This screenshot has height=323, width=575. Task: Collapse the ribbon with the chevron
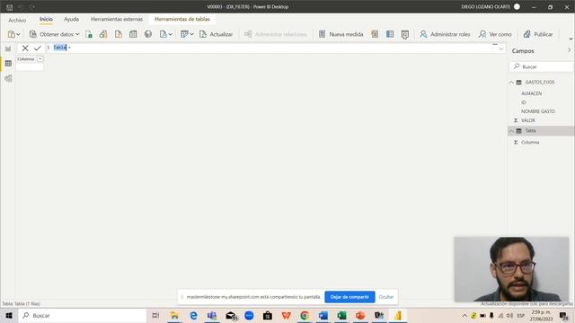click(571, 39)
